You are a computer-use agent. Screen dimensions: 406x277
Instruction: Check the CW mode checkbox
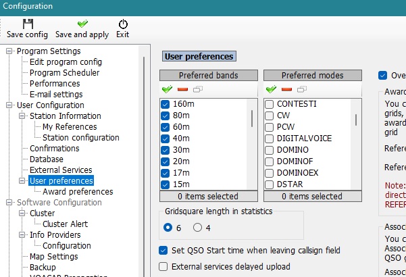270,116
